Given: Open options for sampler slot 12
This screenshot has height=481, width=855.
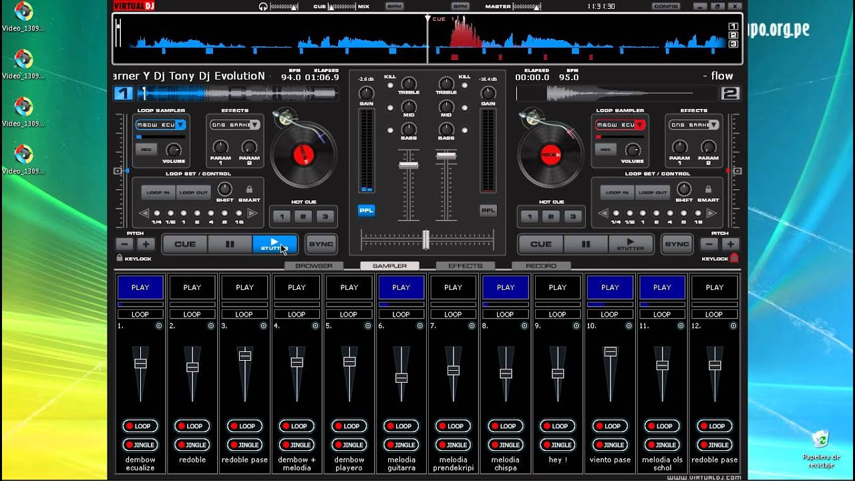Looking at the screenshot, I should point(733,326).
